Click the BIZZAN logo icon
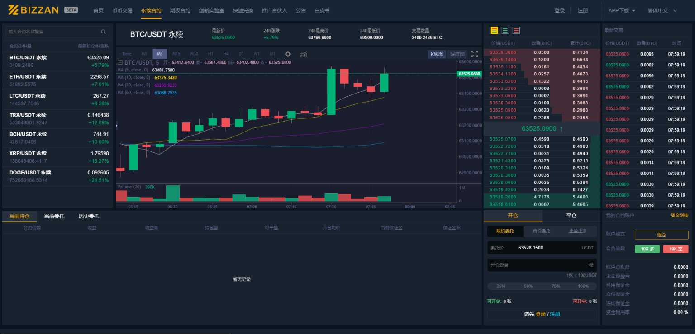Image resolution: width=695 pixels, height=334 pixels. (x=13, y=10)
